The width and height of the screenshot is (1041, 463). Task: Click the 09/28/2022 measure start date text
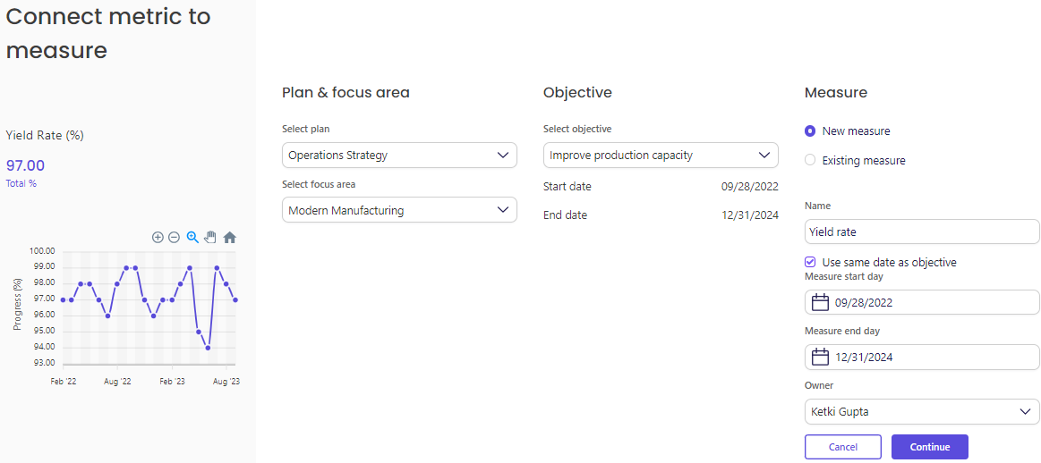coord(863,303)
